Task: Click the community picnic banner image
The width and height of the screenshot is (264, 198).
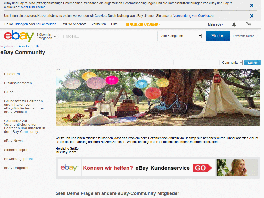Action: pos(158,98)
